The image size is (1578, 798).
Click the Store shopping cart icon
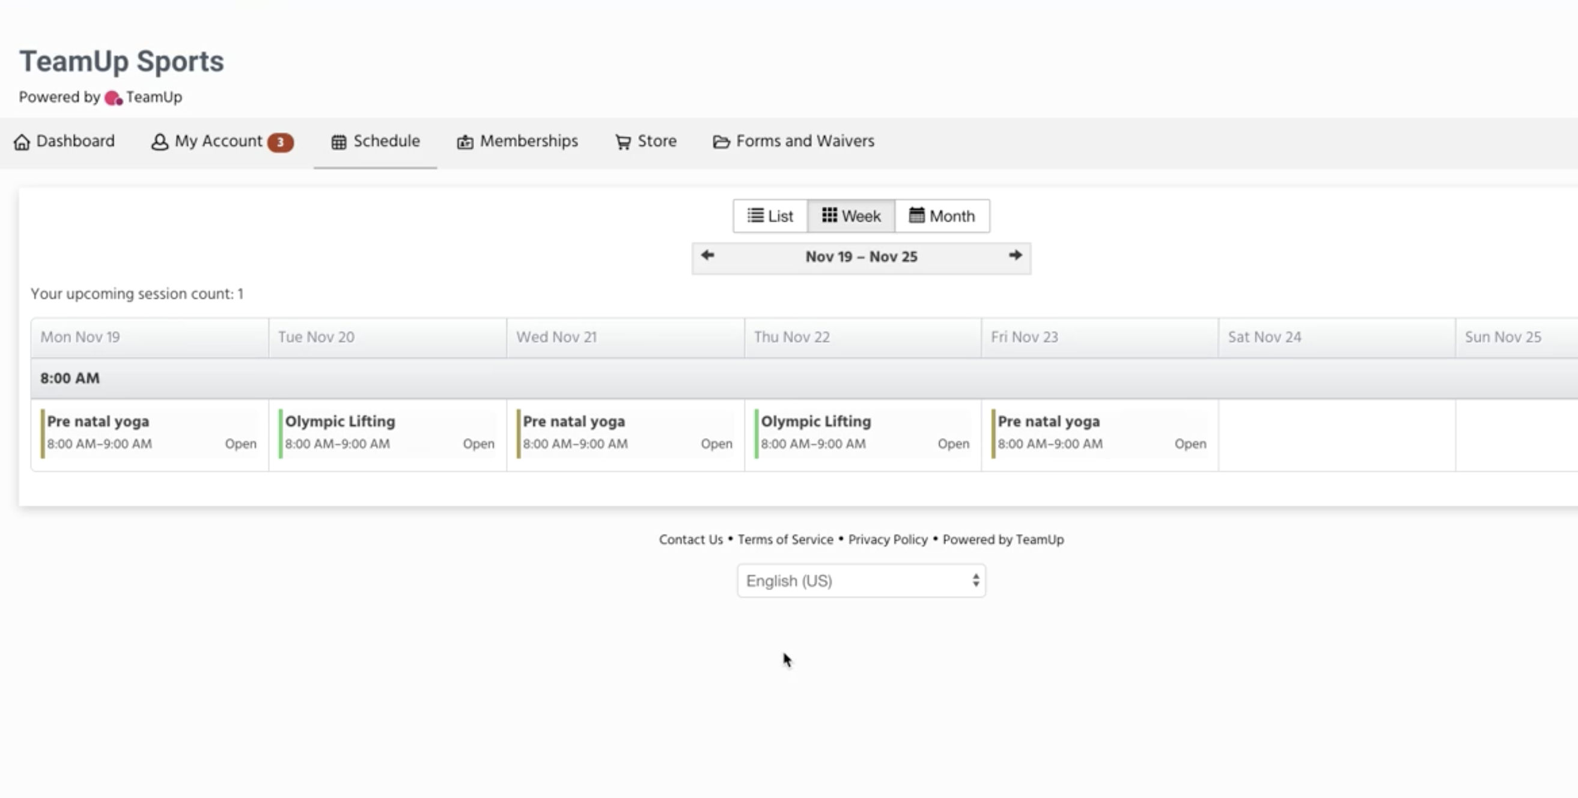623,142
